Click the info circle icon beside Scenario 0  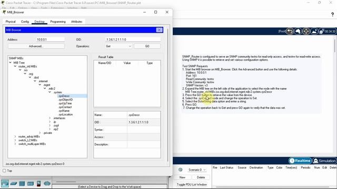[180, 170]
